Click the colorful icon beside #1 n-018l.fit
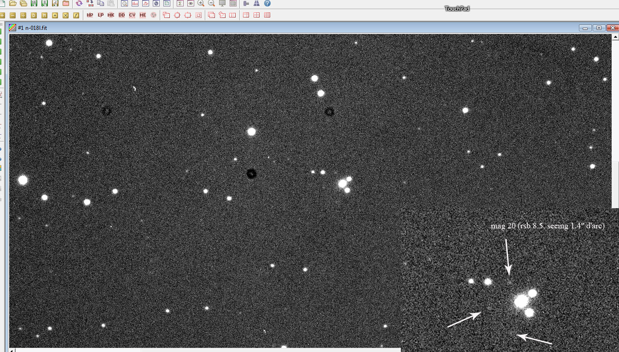 coord(12,28)
